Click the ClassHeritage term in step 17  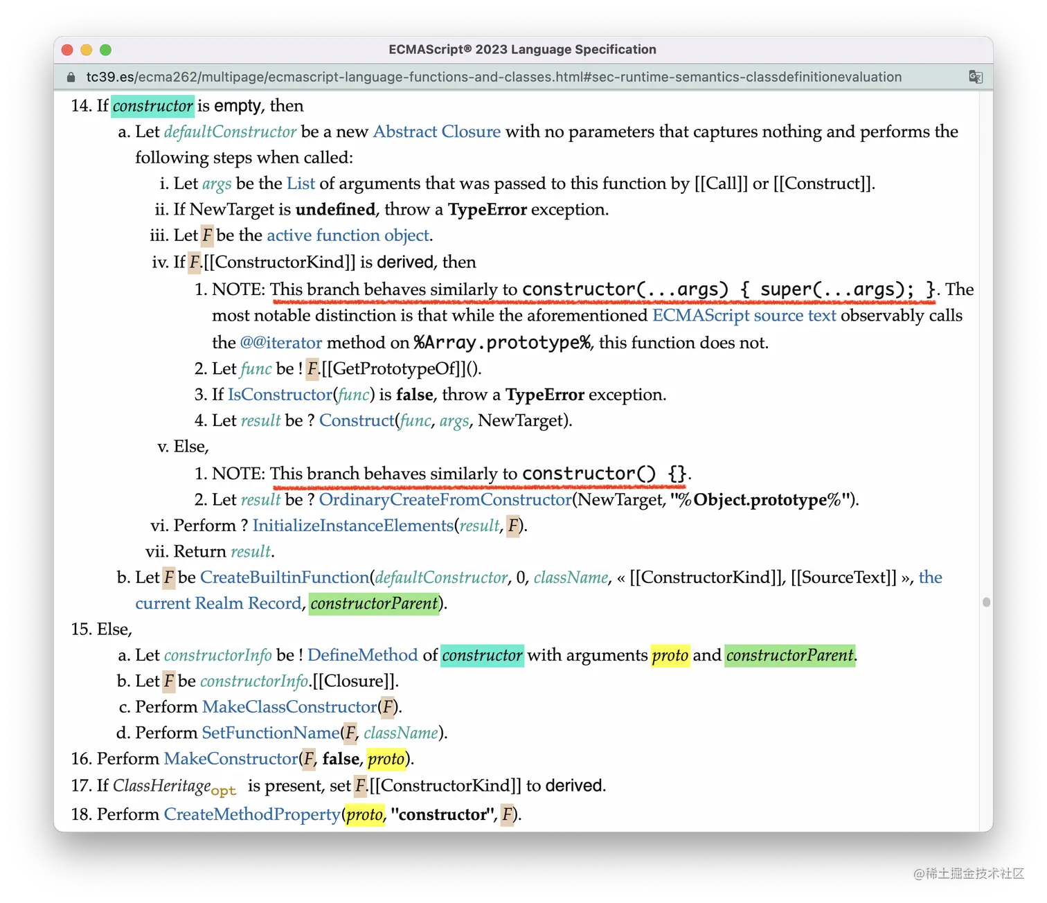[161, 786]
